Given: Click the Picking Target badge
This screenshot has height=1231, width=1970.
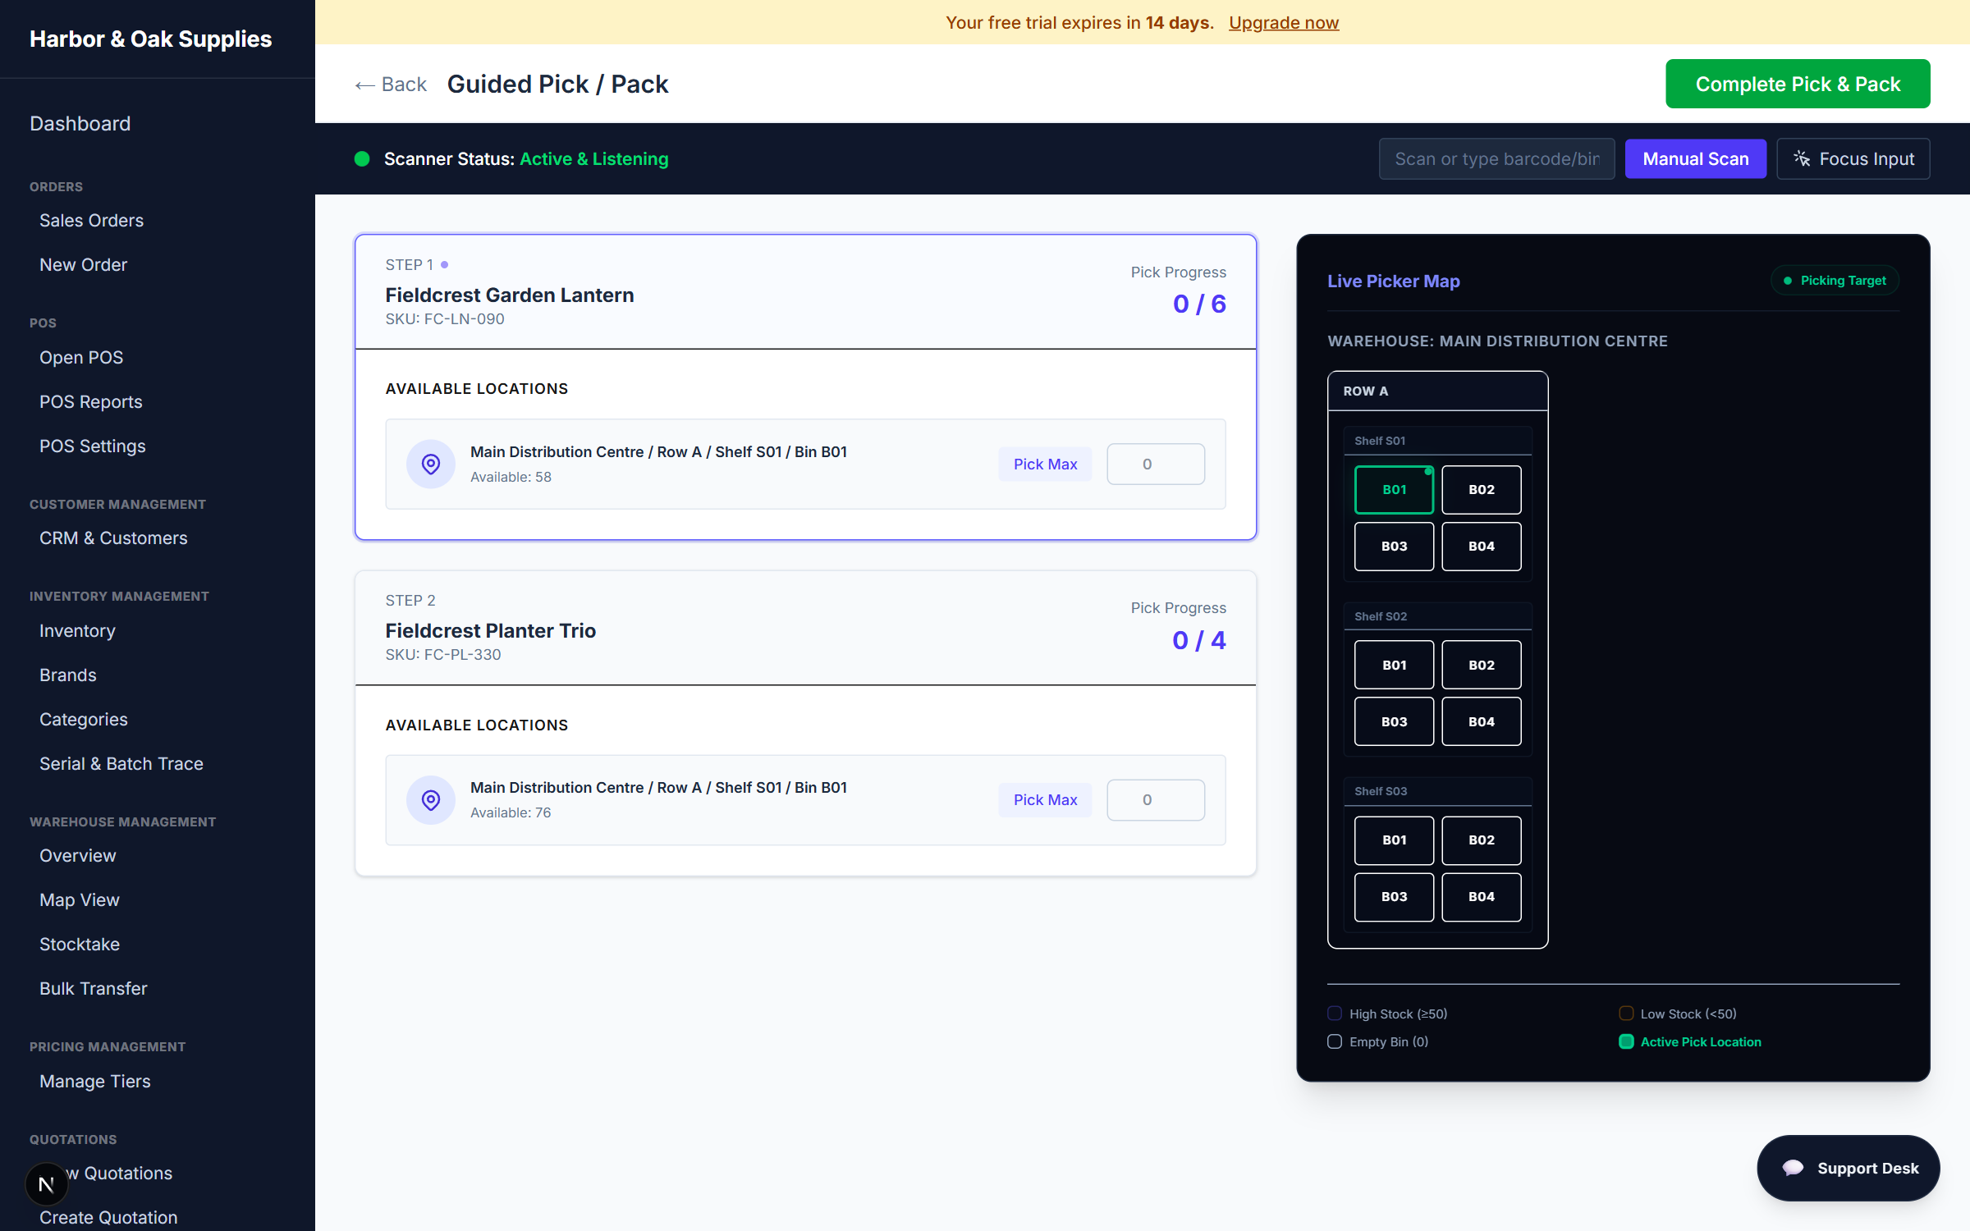Looking at the screenshot, I should point(1835,281).
